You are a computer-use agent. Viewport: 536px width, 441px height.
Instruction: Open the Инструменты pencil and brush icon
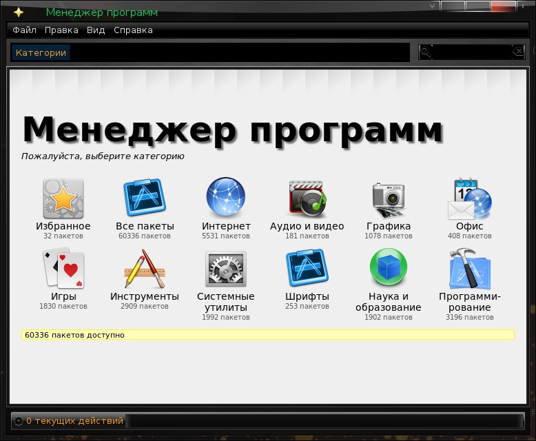coord(145,269)
